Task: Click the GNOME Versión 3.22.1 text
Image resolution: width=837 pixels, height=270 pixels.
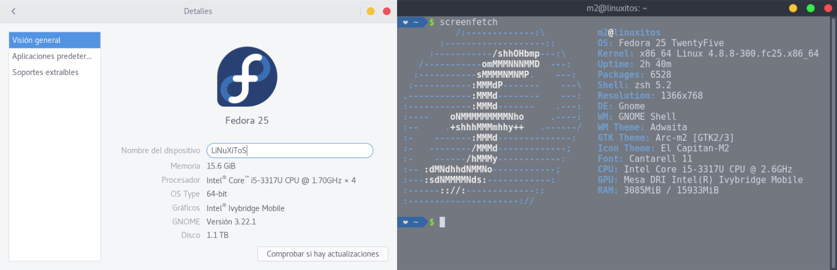Action: pyautogui.click(x=231, y=221)
